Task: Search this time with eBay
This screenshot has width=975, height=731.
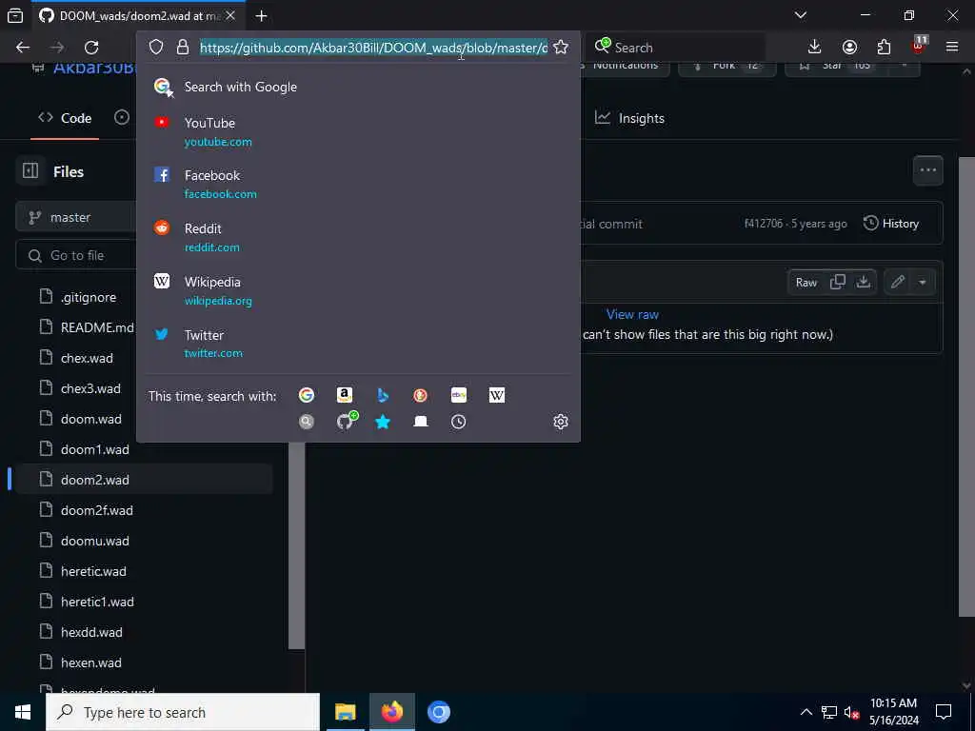Action: pyautogui.click(x=458, y=395)
